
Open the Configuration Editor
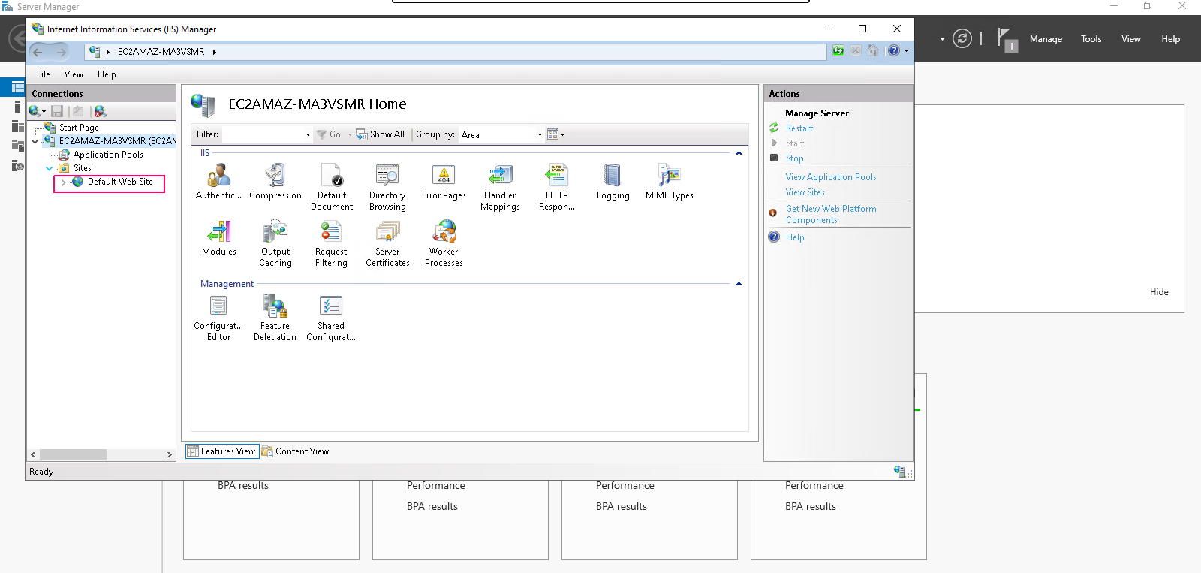(x=218, y=318)
